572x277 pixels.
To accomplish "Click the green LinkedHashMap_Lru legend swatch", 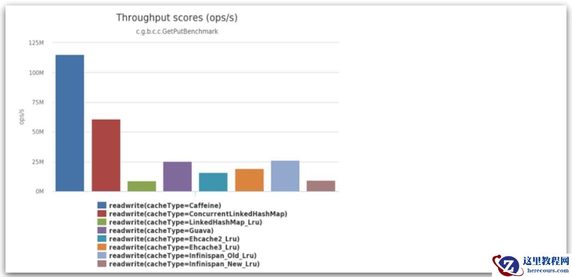I will point(102,222).
